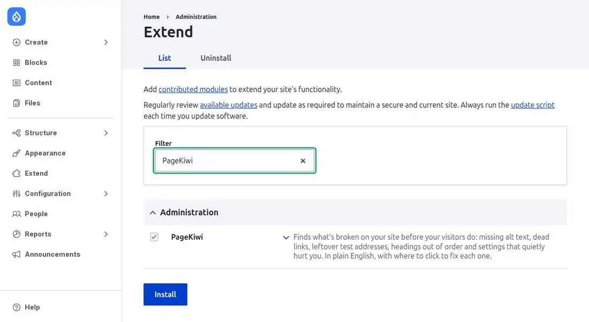Click the Appearance paintbrush icon

point(17,153)
